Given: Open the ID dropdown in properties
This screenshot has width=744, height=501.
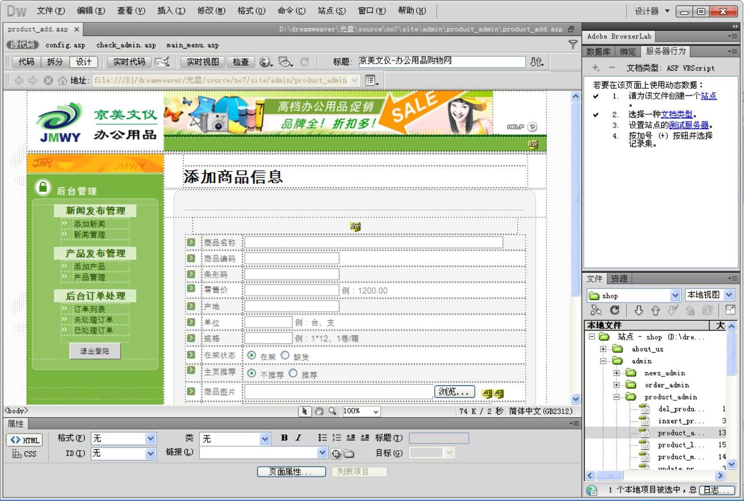Looking at the screenshot, I should point(150,453).
